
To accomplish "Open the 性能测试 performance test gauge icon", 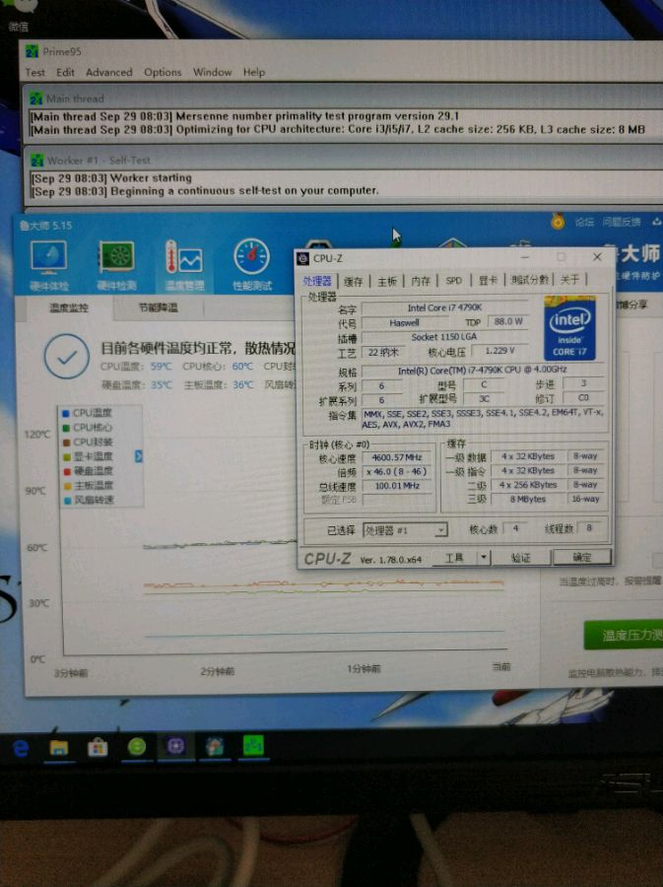I will [x=252, y=265].
